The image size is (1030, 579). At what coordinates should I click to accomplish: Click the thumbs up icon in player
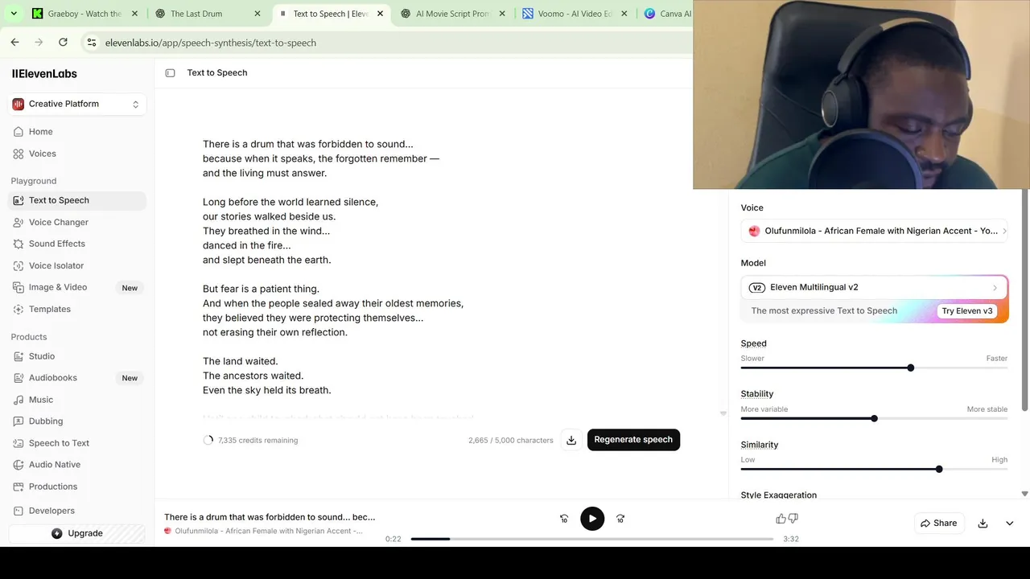click(x=781, y=519)
